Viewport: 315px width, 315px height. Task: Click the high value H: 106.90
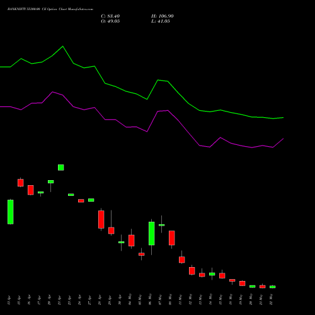tap(163, 16)
